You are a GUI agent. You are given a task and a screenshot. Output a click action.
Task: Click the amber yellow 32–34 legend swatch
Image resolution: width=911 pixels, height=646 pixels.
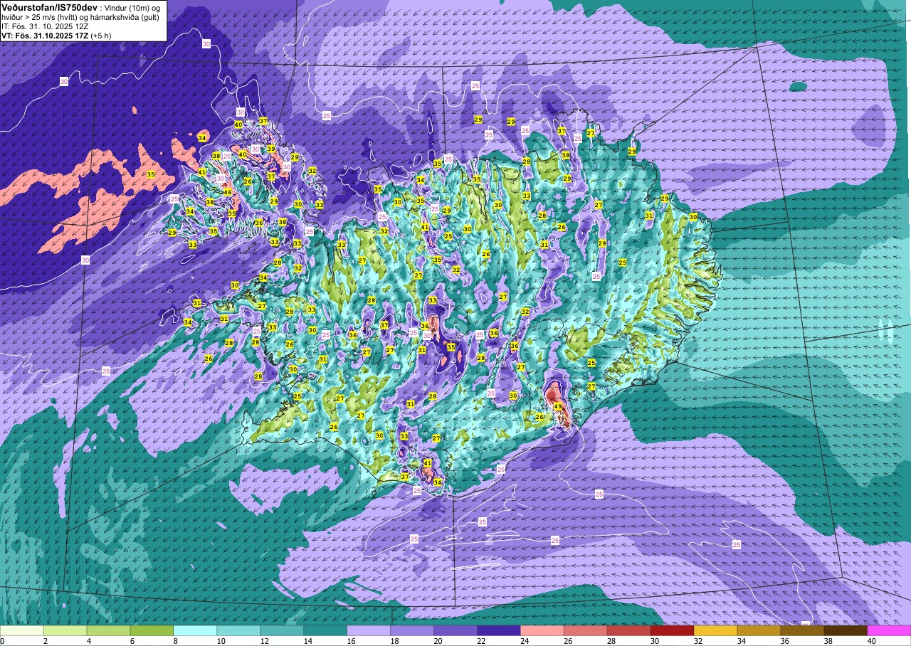click(x=716, y=630)
